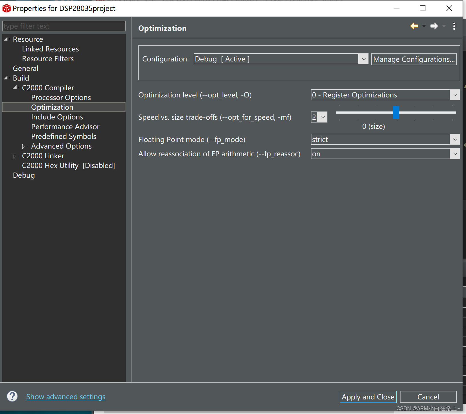Screen dimensions: 466x414
Task: Collapse the Build tree node
Action: pyautogui.click(x=6, y=78)
